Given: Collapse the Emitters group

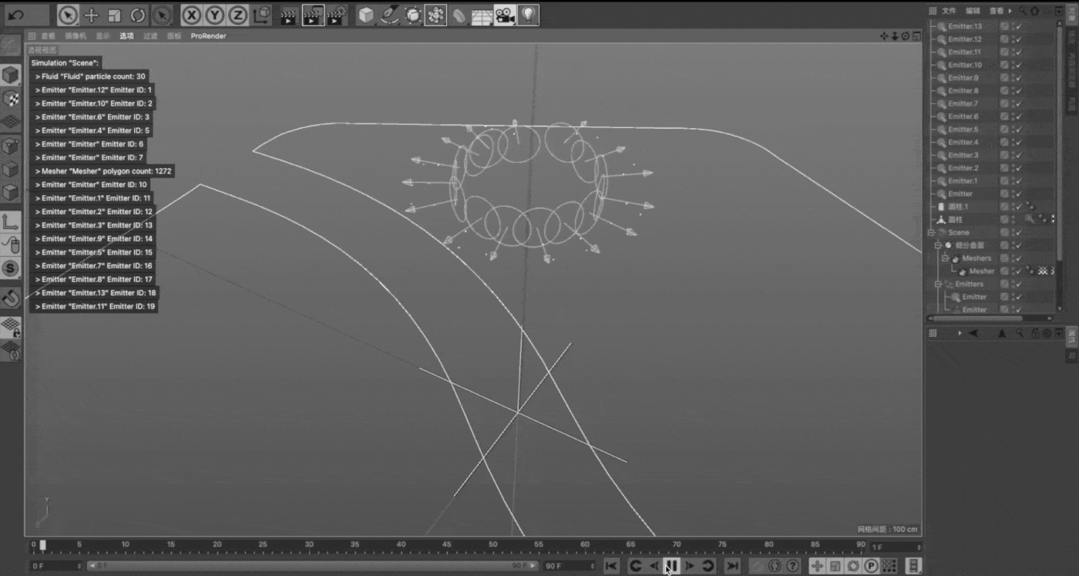Looking at the screenshot, I should pos(938,284).
